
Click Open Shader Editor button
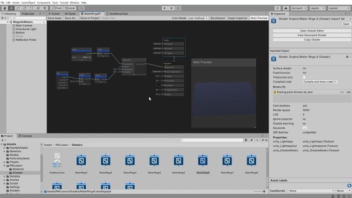312,31
